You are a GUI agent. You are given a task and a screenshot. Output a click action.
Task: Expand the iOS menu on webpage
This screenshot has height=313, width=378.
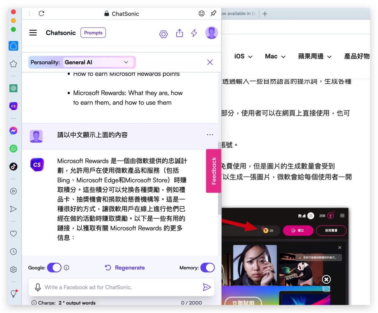pos(243,56)
